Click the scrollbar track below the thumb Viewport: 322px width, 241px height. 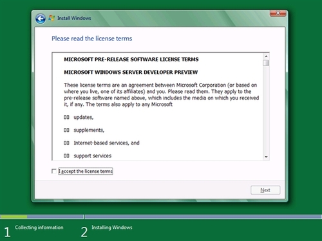(266, 111)
